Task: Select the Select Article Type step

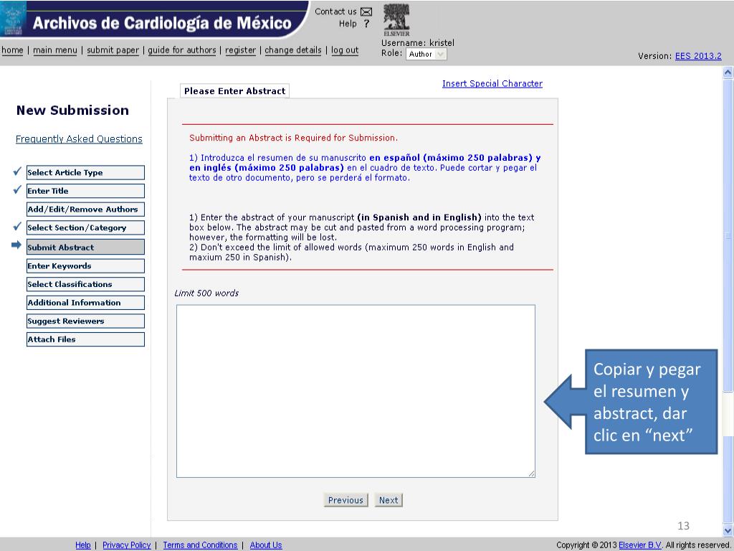Action: pos(85,172)
